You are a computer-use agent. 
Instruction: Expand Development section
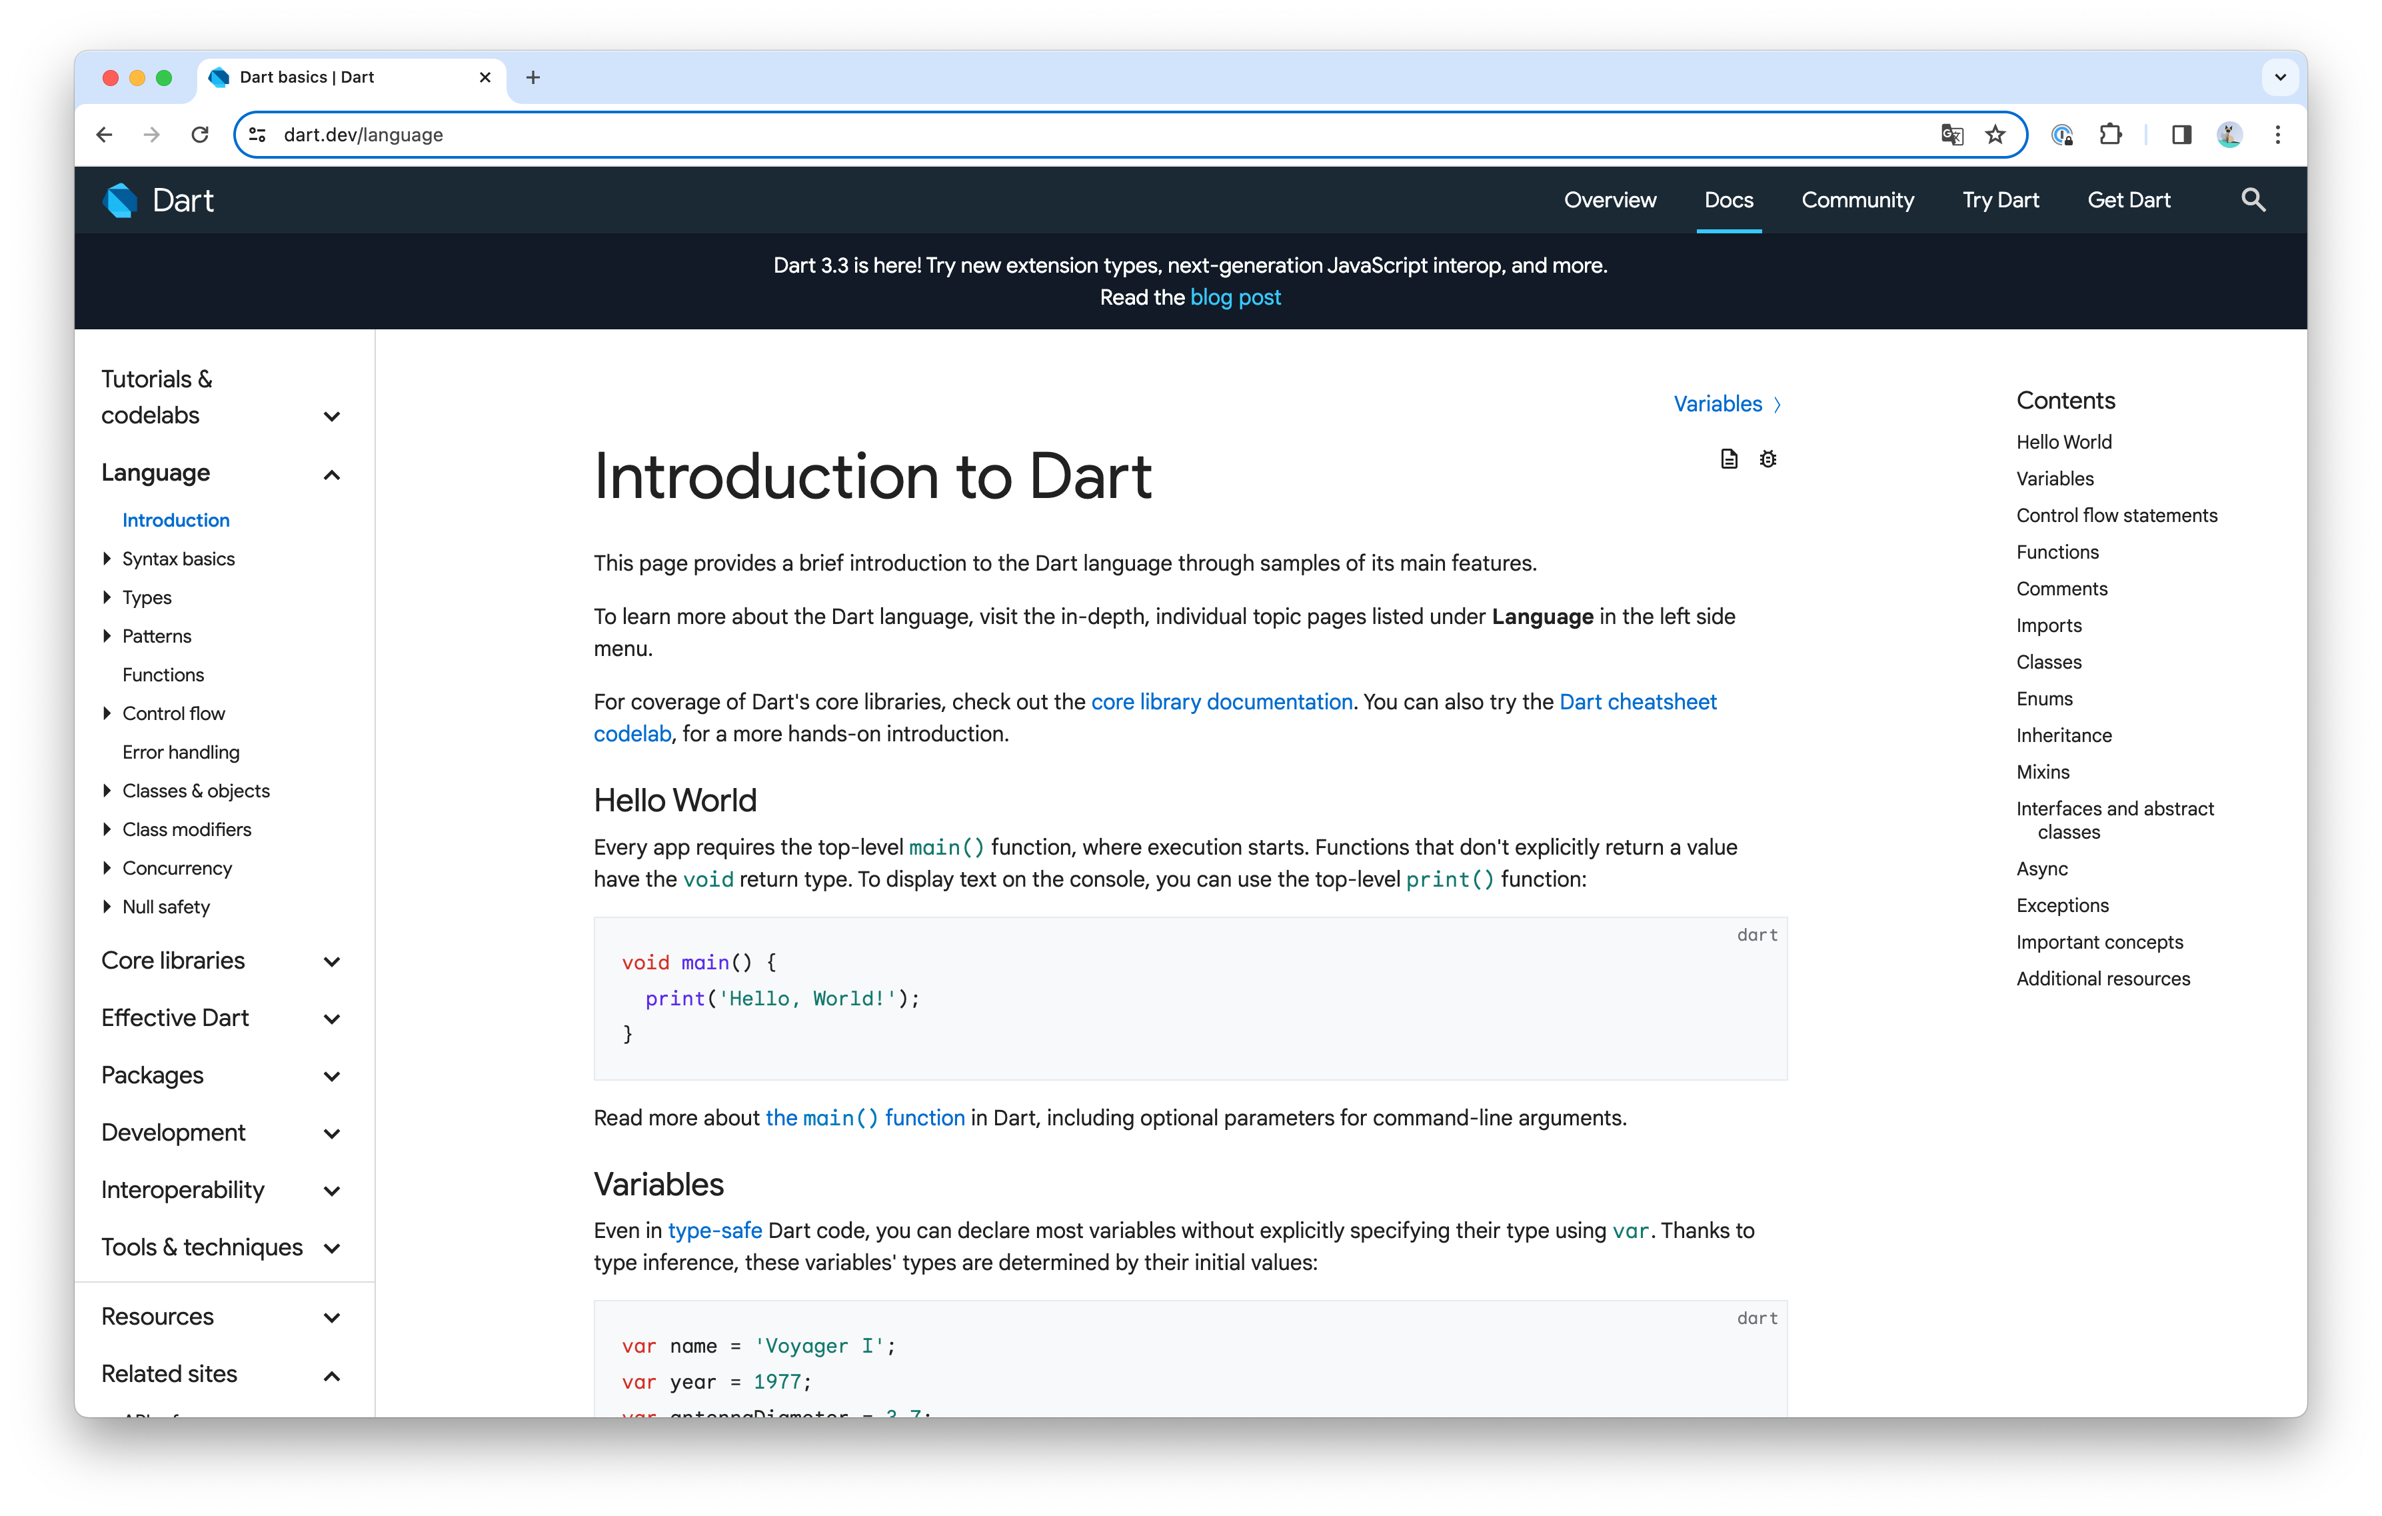(x=221, y=1133)
